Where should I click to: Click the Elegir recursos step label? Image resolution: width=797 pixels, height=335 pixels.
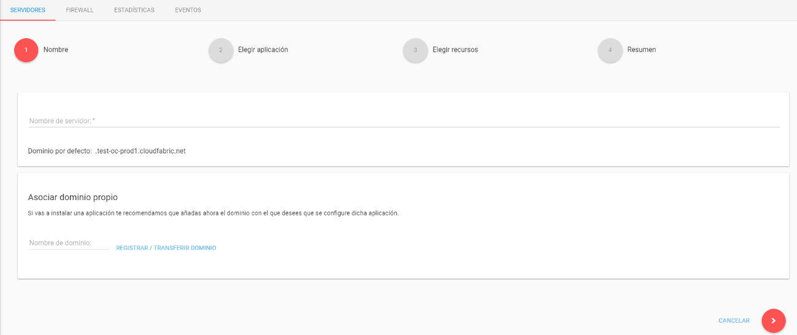[456, 50]
